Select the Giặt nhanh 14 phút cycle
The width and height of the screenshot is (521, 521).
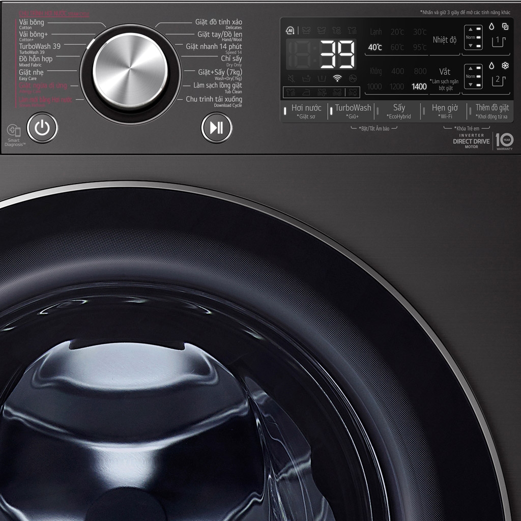pyautogui.click(x=214, y=48)
